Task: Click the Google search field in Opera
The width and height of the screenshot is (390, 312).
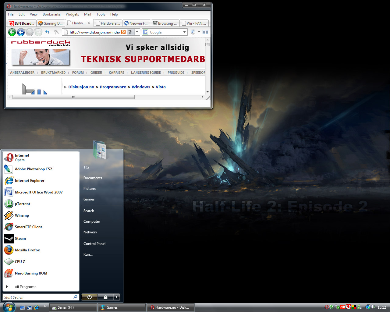Action: tap(165, 32)
